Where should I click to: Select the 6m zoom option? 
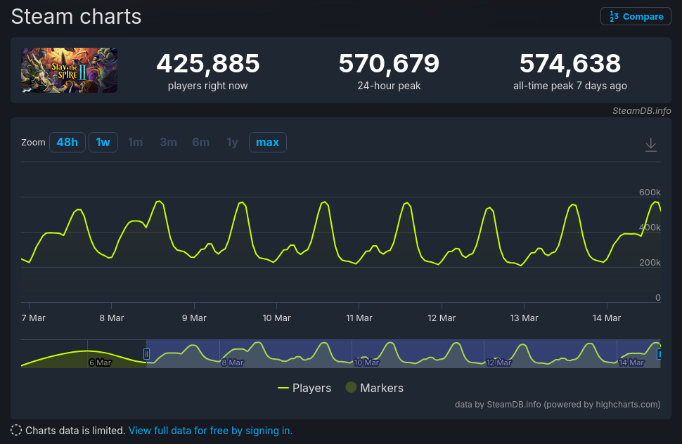(x=200, y=142)
